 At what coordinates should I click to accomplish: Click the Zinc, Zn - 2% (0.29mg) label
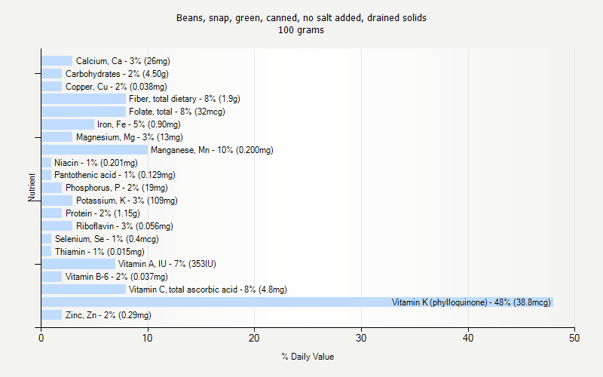click(108, 315)
